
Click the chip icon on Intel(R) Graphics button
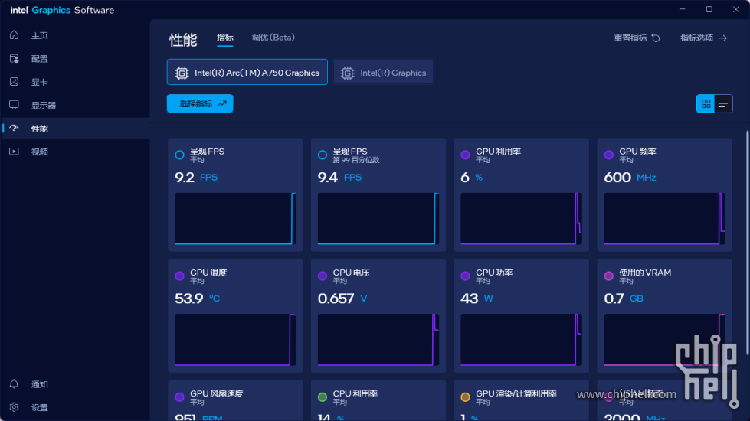click(x=347, y=73)
